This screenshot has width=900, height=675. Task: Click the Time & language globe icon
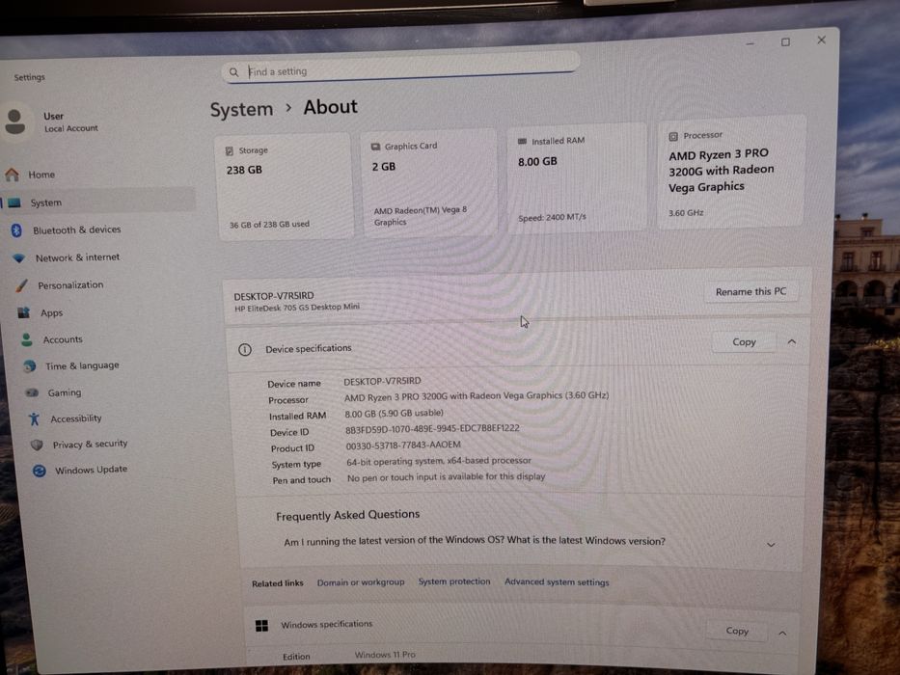30,366
